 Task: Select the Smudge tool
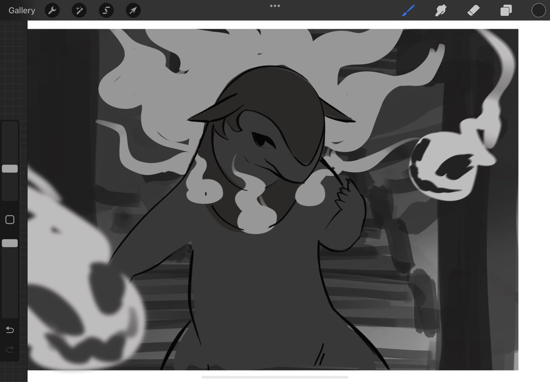click(441, 11)
